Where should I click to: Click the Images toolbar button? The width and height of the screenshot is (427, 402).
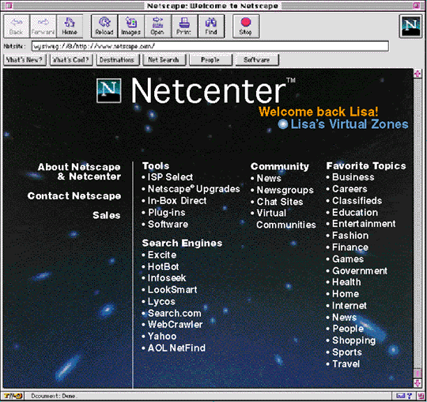[131, 26]
